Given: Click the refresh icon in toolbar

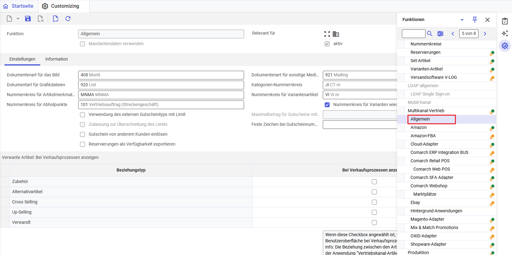Looking at the screenshot, I should (x=68, y=19).
